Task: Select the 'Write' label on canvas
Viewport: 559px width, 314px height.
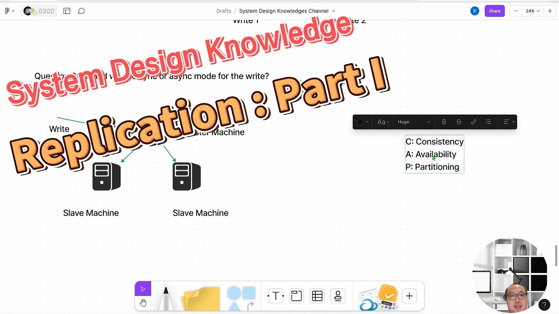Action: [x=59, y=129]
